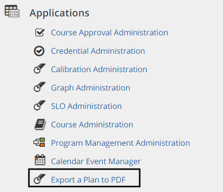This screenshot has width=223, height=192.
Task: Click the Export a Plan icon
Action: pos(39,179)
